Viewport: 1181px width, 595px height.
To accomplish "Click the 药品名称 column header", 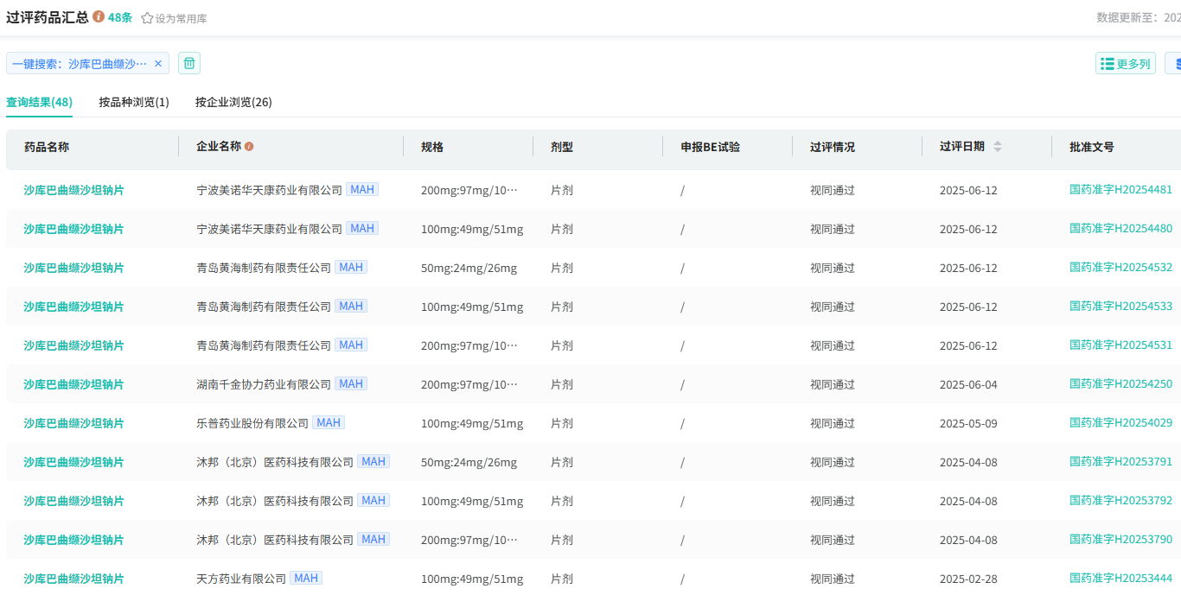I will tap(47, 147).
